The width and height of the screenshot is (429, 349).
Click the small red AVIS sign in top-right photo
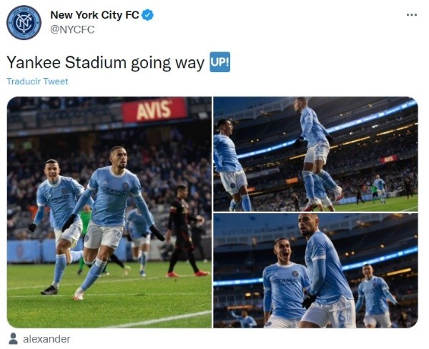(x=388, y=159)
